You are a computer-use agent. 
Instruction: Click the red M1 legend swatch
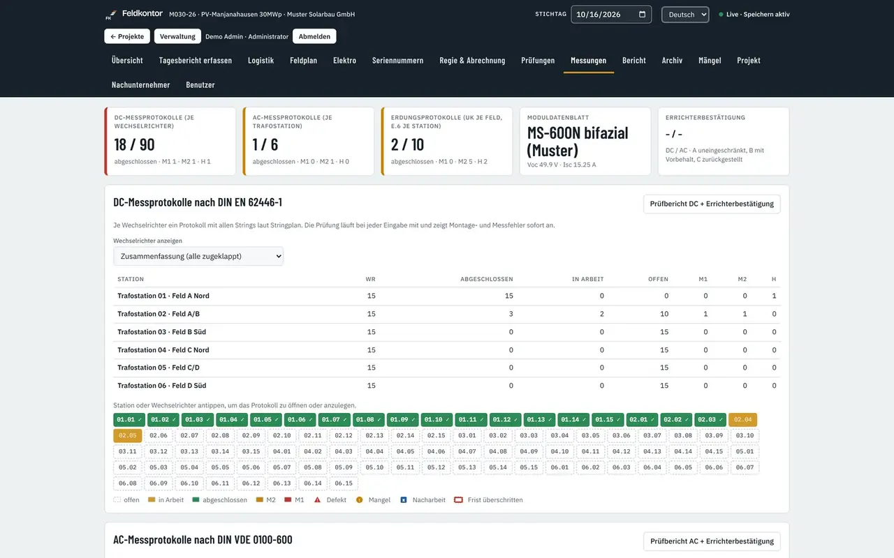point(287,500)
